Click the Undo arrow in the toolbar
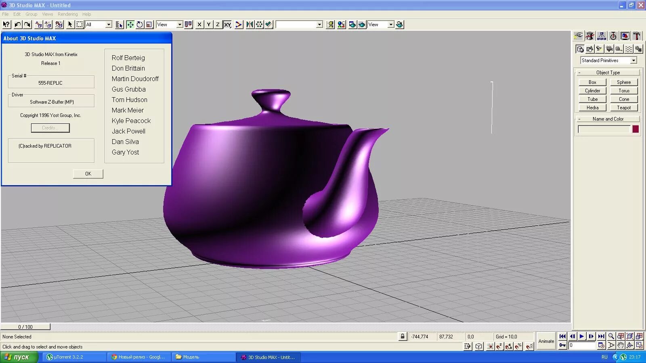 tap(17, 25)
